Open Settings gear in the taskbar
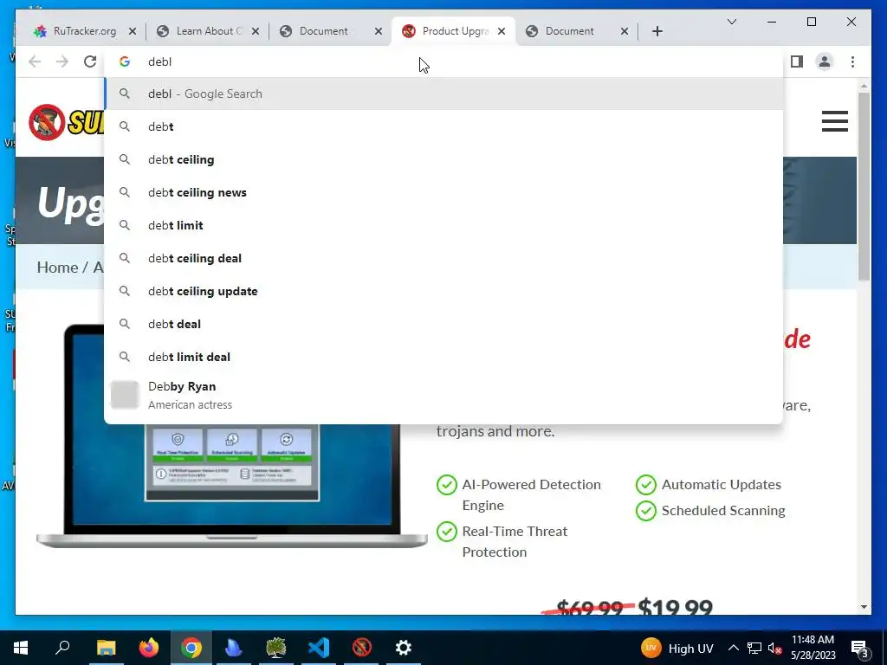The image size is (887, 665). 404,648
